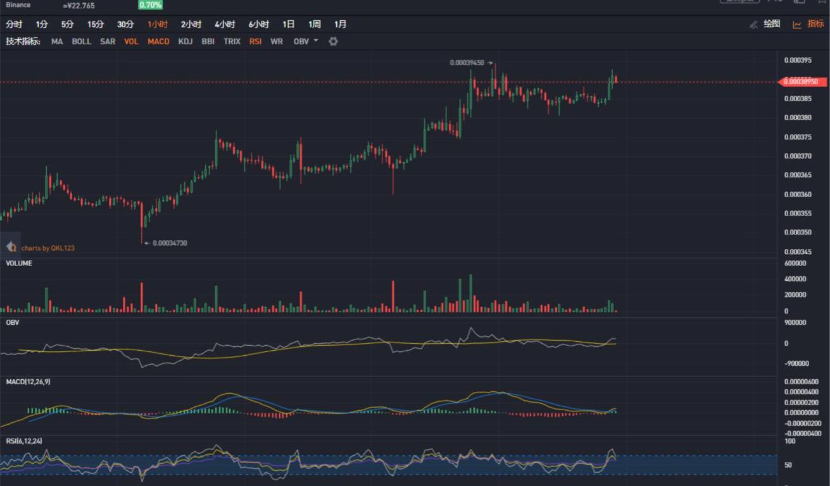The height and width of the screenshot is (486, 830).
Task: Enable the KDJ indicator
Action: pos(185,41)
